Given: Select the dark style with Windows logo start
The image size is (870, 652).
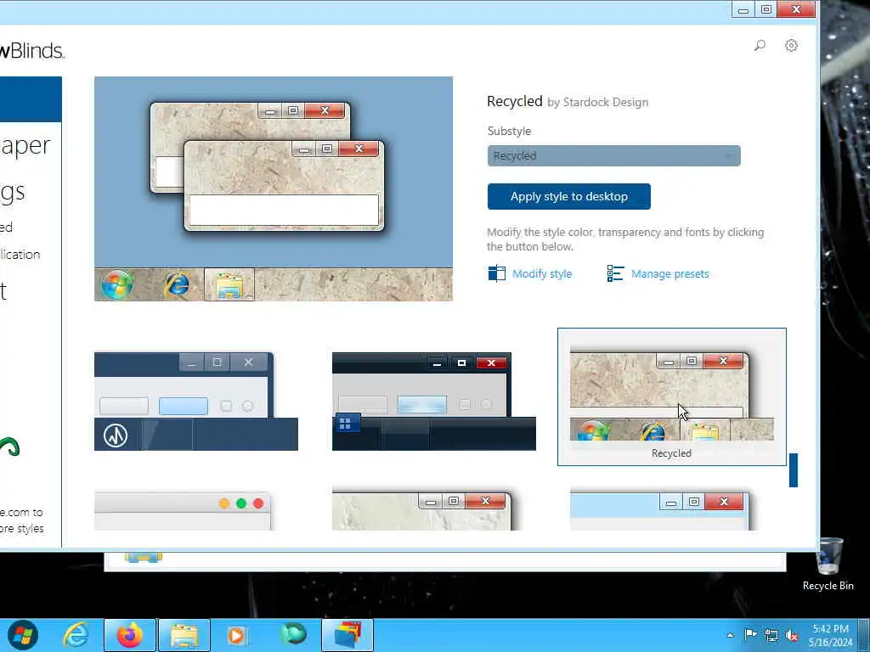Looking at the screenshot, I should (434, 401).
